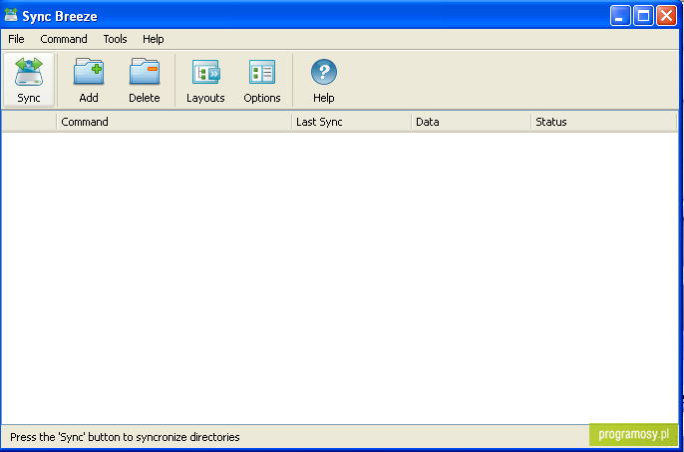Click the blank first column header
Screen dimensions: 684x452
pos(29,122)
